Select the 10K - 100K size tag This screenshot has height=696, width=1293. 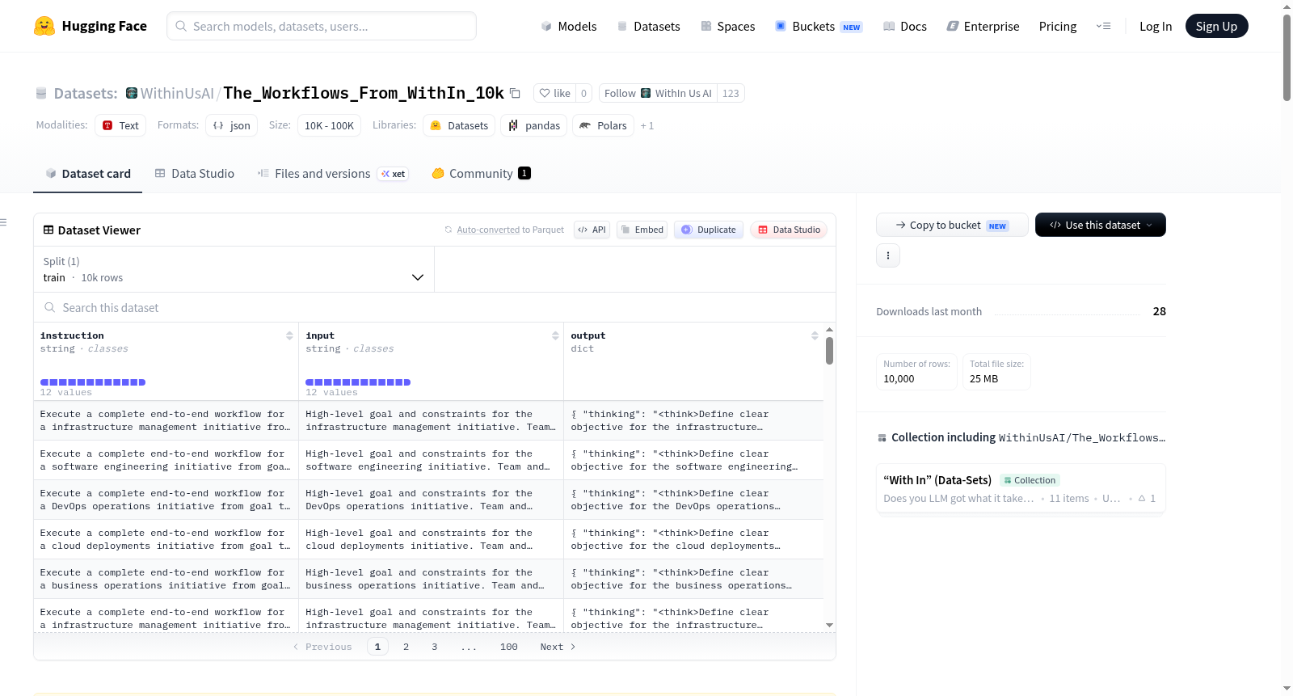pyautogui.click(x=329, y=125)
